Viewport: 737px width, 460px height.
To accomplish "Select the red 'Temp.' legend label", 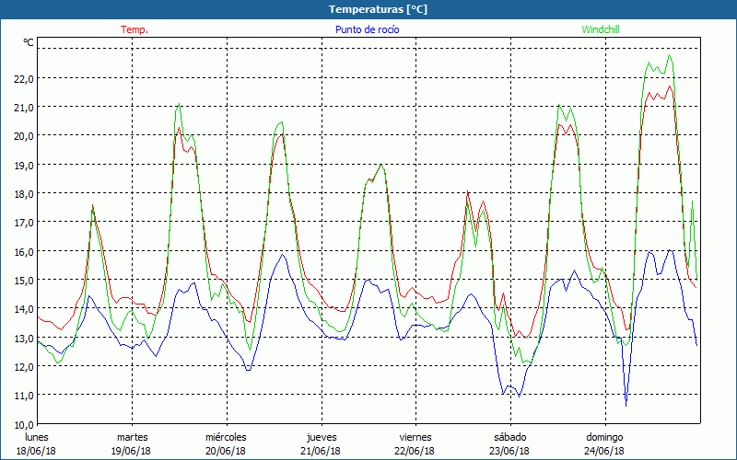I will pyautogui.click(x=135, y=29).
